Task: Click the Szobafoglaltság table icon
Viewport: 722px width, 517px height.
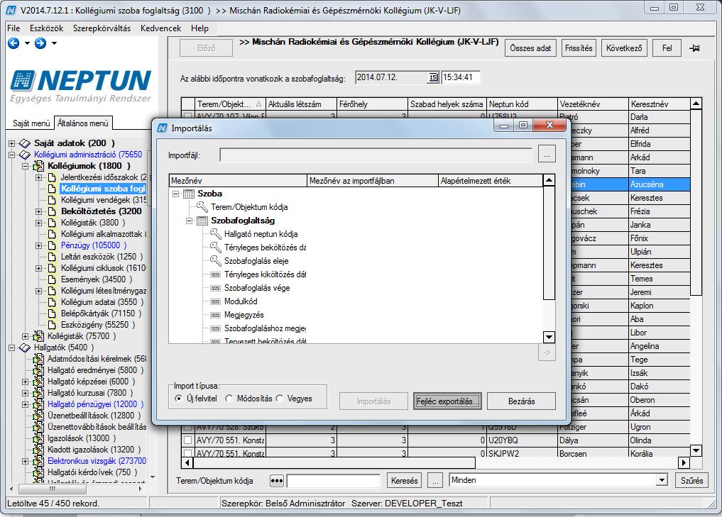Action: pyautogui.click(x=202, y=221)
